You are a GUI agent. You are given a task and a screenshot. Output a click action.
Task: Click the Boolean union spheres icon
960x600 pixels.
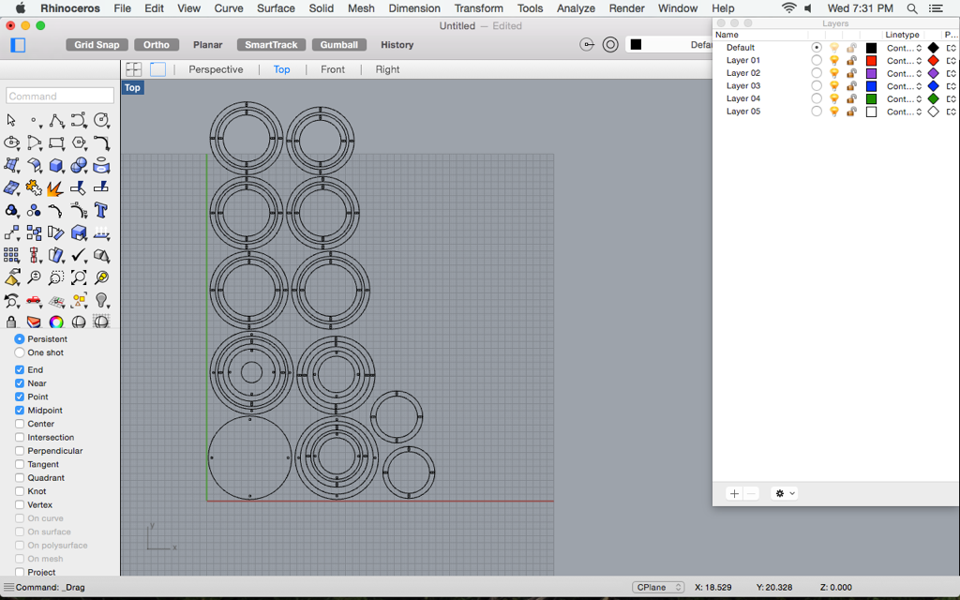click(x=79, y=166)
